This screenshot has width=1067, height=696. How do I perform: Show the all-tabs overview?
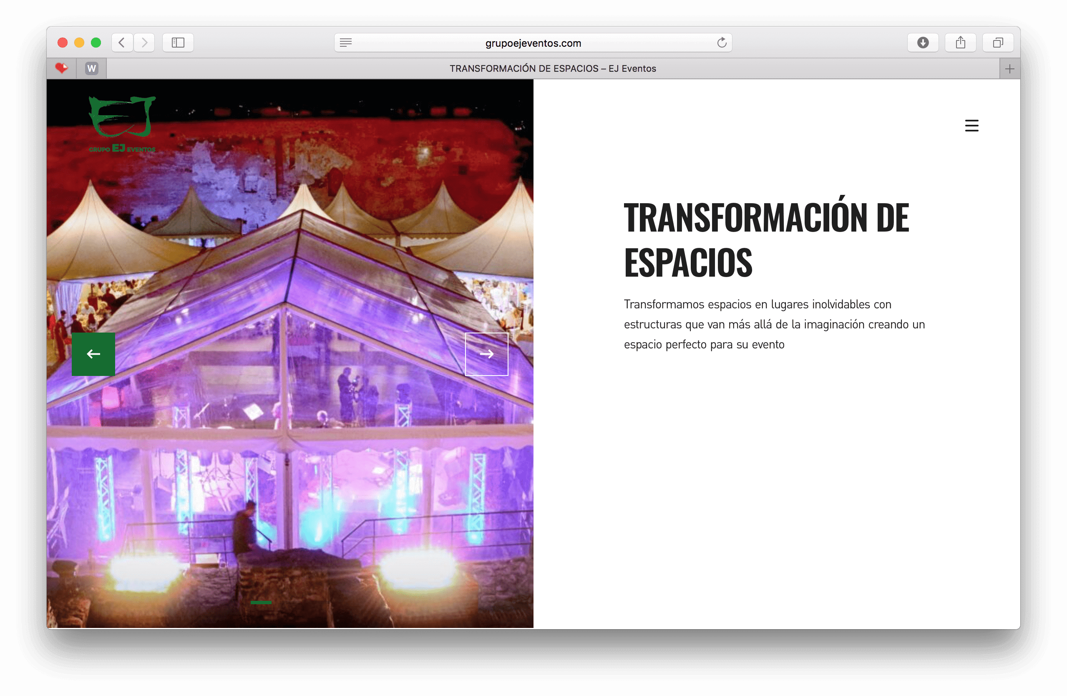pyautogui.click(x=997, y=43)
